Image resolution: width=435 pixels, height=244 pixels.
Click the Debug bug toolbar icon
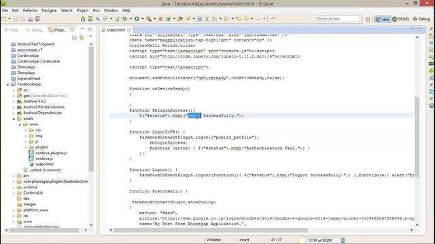pos(125,19)
